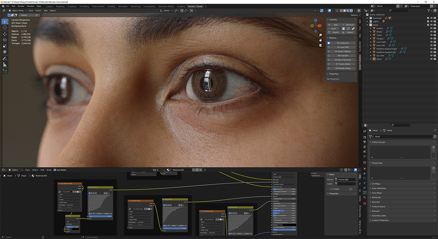Screen dimensions: 438x239
Task: Choose the Add Cube tool
Action: tap(4, 71)
